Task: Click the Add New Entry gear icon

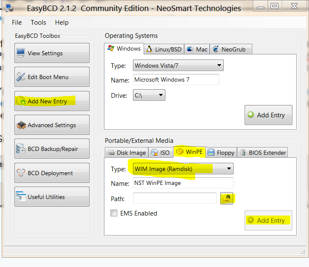Action: click(21, 101)
